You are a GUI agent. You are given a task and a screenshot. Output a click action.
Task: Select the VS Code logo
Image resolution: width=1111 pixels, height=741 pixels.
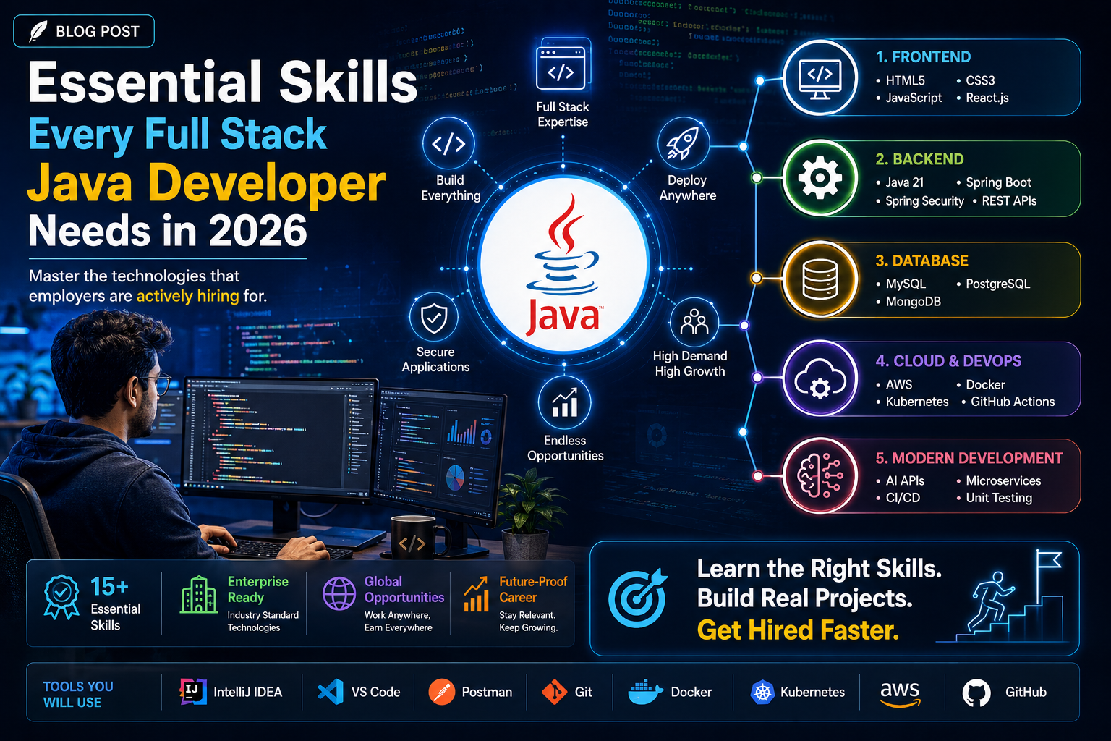coord(331,692)
